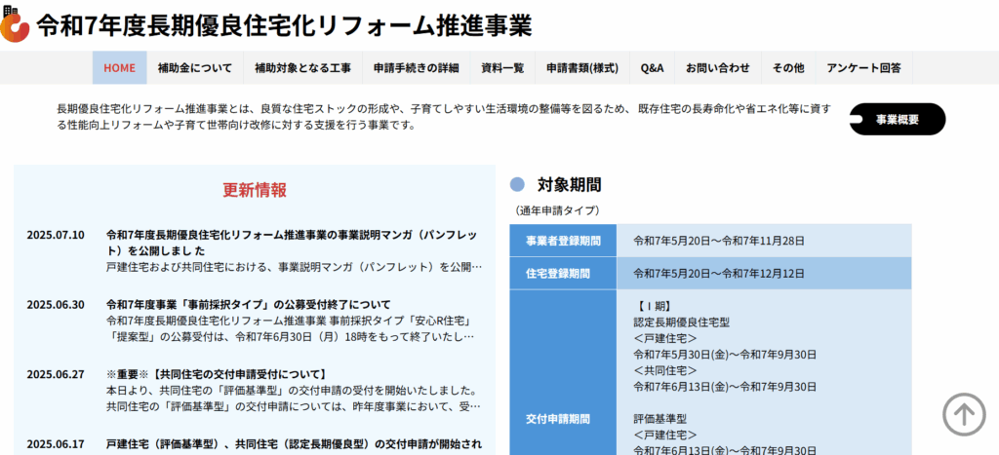Click the 更新情報 section heading
The width and height of the screenshot is (999, 455).
[x=255, y=190]
